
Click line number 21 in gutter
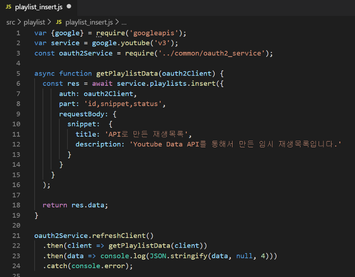(16, 236)
